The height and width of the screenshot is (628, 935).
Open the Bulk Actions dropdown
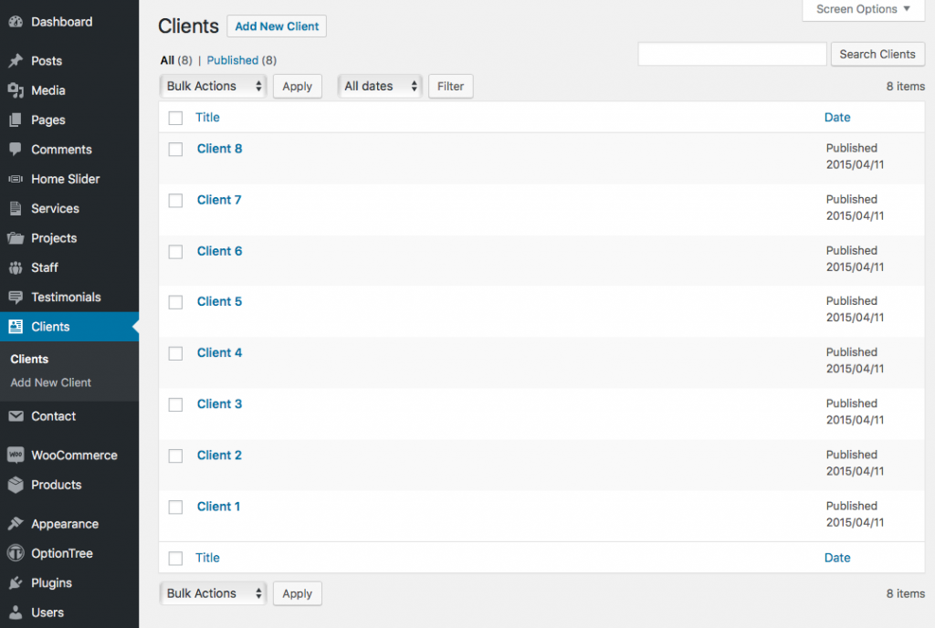213,86
